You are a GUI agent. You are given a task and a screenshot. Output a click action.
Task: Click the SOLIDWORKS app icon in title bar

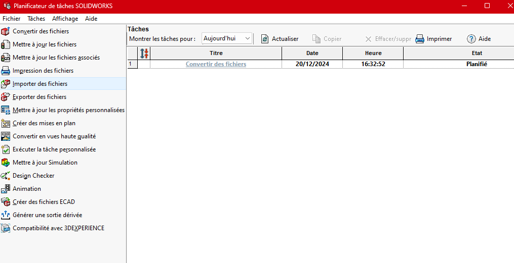point(7,6)
